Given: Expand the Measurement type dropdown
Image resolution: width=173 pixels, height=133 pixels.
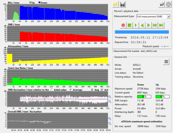Looking at the screenshot, I should coord(168,17).
